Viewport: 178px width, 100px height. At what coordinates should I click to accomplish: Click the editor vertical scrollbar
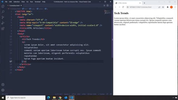tap(112, 34)
